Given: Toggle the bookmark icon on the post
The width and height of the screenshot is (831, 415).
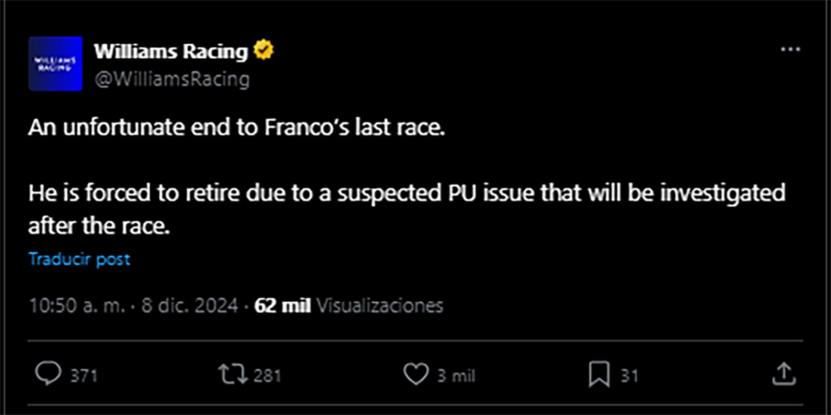Looking at the screenshot, I should (x=599, y=374).
